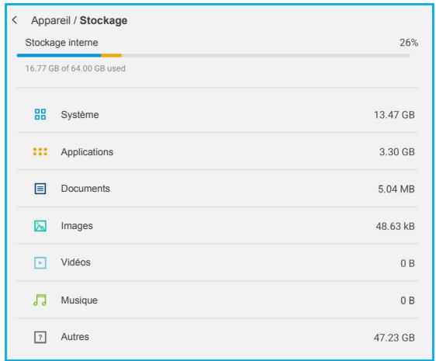The width and height of the screenshot is (436, 361).
Task: Click the 0 B value for Vidéos
Action: 407,263
